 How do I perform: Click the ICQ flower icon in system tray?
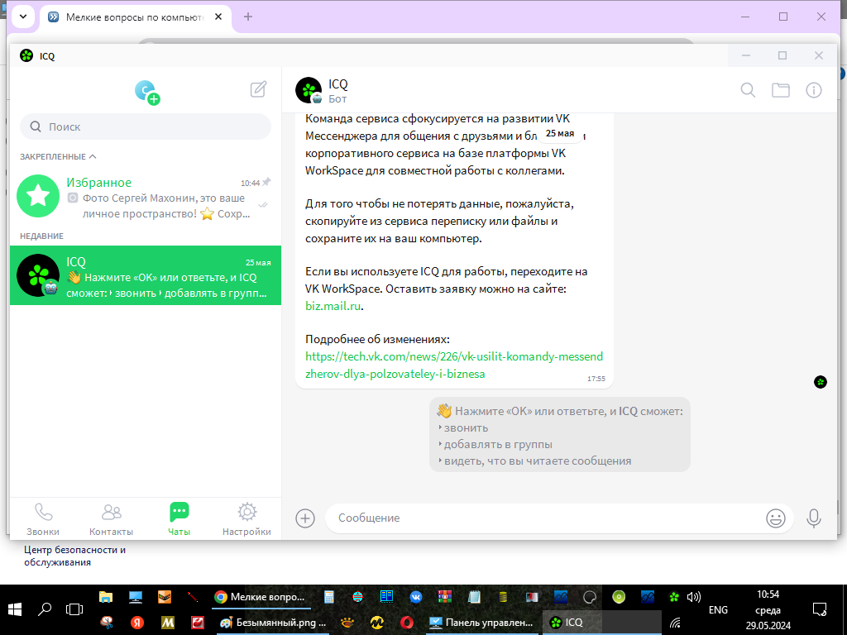pyautogui.click(x=674, y=597)
